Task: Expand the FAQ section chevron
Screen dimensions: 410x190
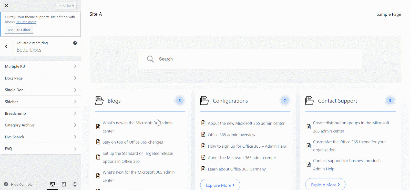Action: pyautogui.click(x=75, y=149)
